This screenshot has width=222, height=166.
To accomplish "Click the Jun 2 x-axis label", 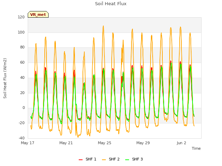I will [181, 143].
